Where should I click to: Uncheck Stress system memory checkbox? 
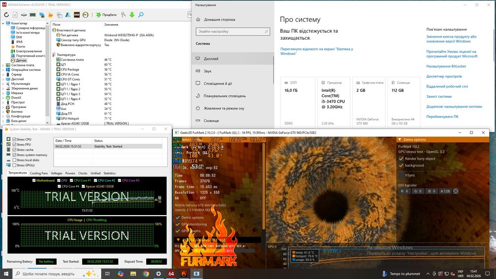14,155
